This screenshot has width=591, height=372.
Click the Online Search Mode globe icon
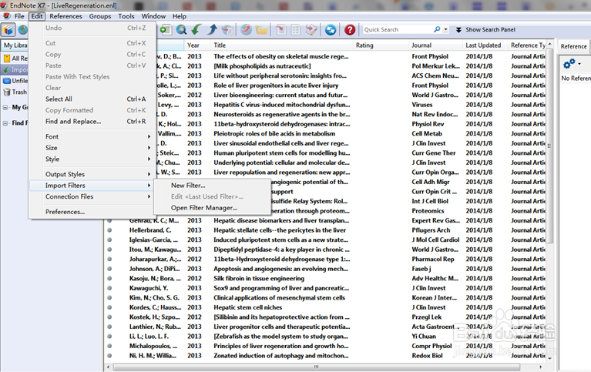coord(23,30)
